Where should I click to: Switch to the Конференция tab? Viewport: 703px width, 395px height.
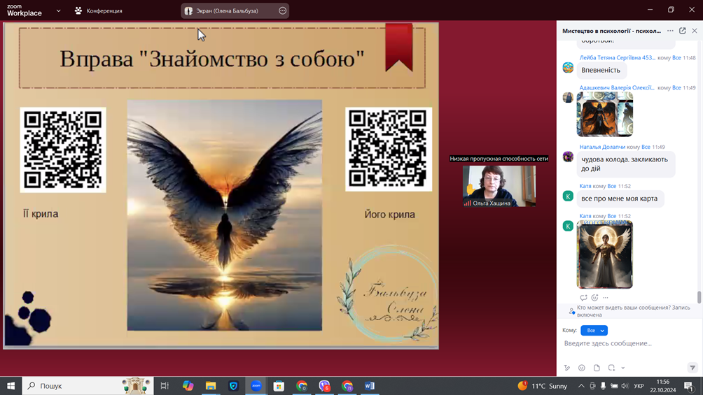[98, 11]
